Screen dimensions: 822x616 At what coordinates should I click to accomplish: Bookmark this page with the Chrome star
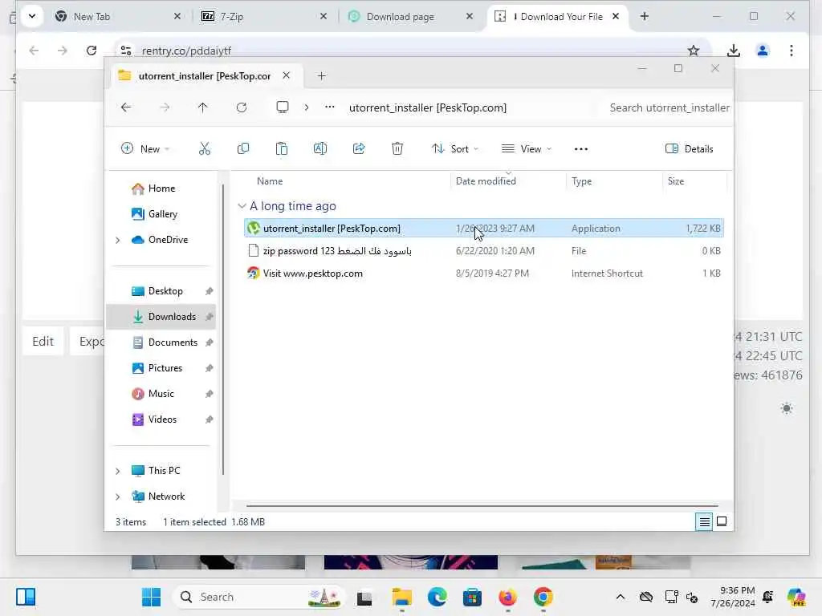(694, 51)
